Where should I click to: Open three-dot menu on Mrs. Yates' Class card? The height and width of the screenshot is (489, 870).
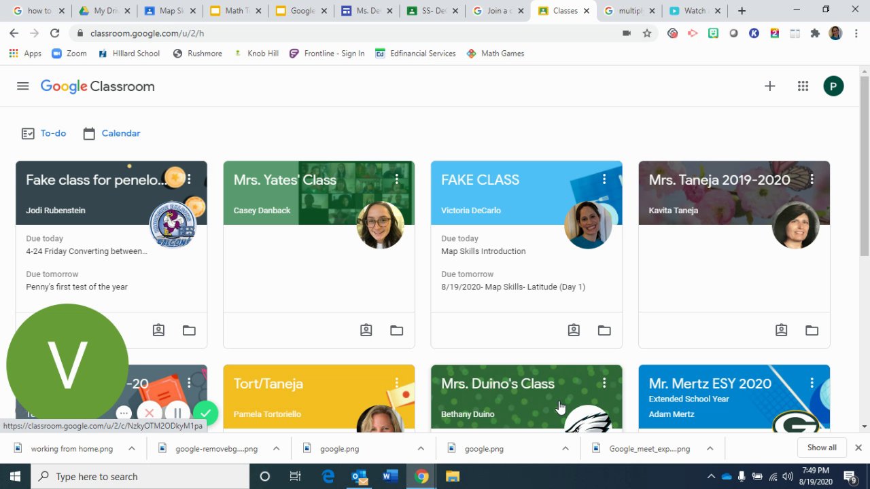[x=396, y=179]
